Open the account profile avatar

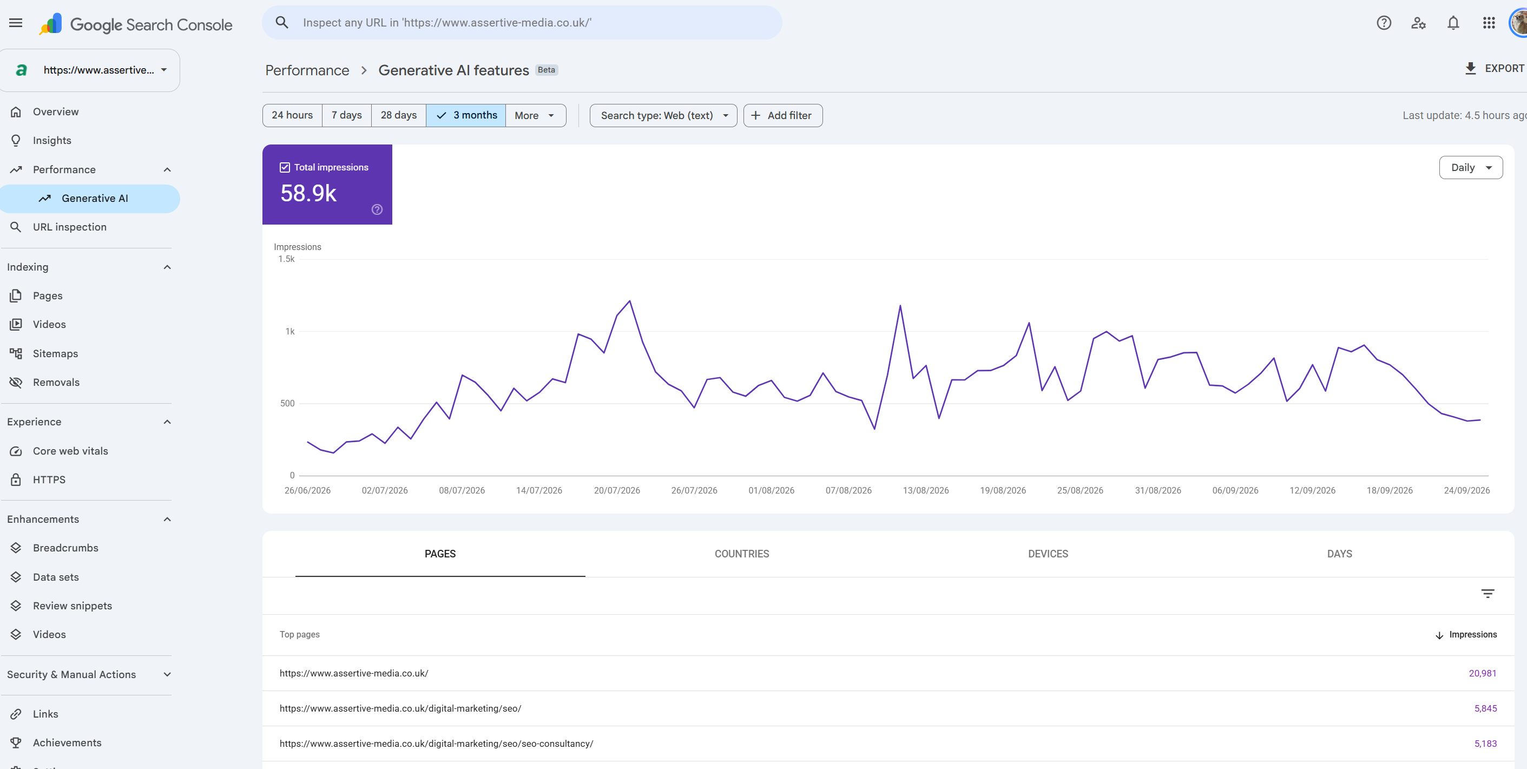[1519, 23]
